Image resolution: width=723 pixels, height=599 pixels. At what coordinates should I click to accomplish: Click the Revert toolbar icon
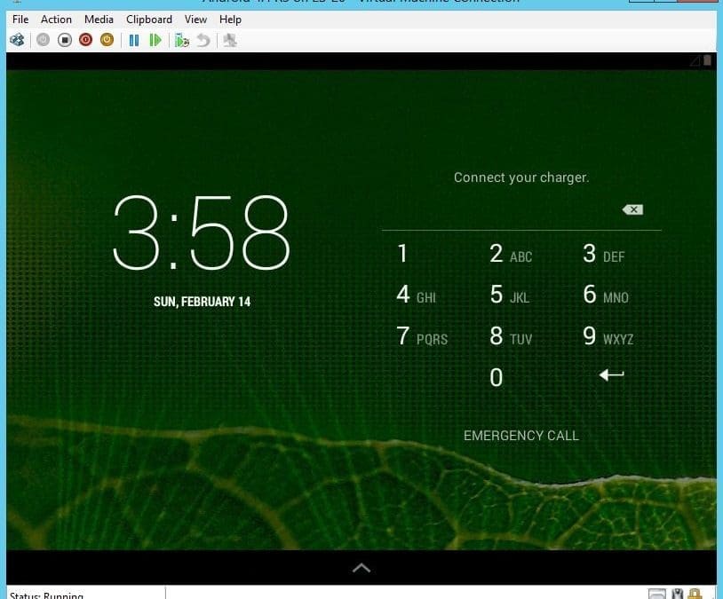pos(203,41)
